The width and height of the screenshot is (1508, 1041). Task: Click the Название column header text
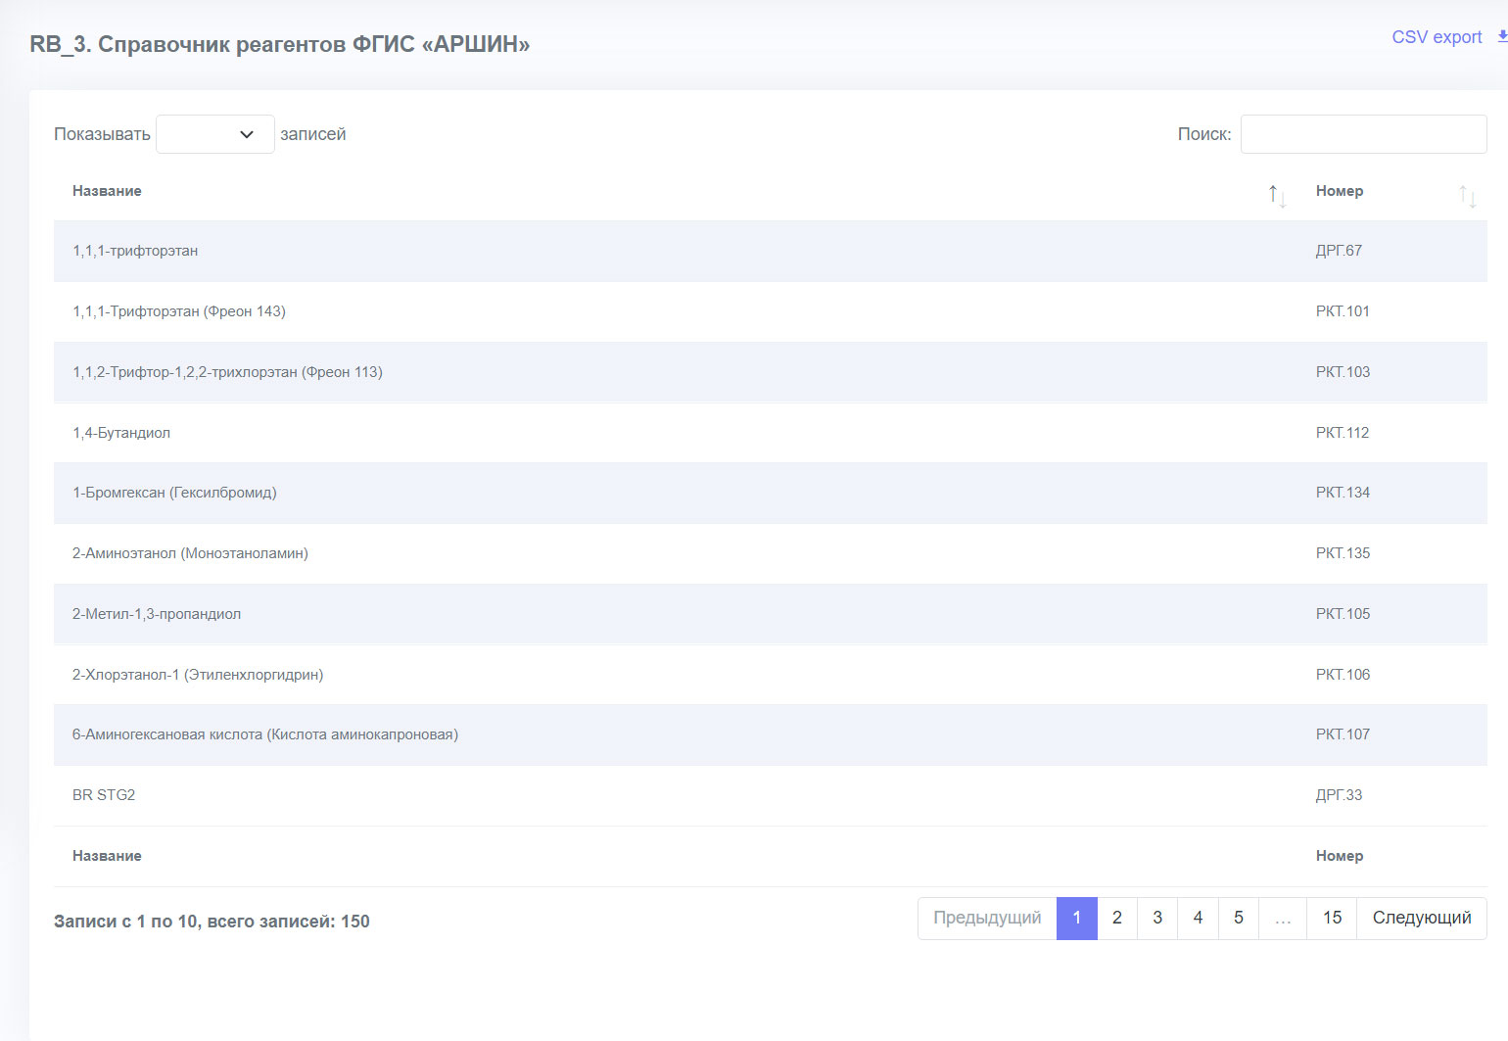coord(107,191)
